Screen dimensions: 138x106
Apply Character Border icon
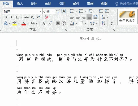(64, 11)
